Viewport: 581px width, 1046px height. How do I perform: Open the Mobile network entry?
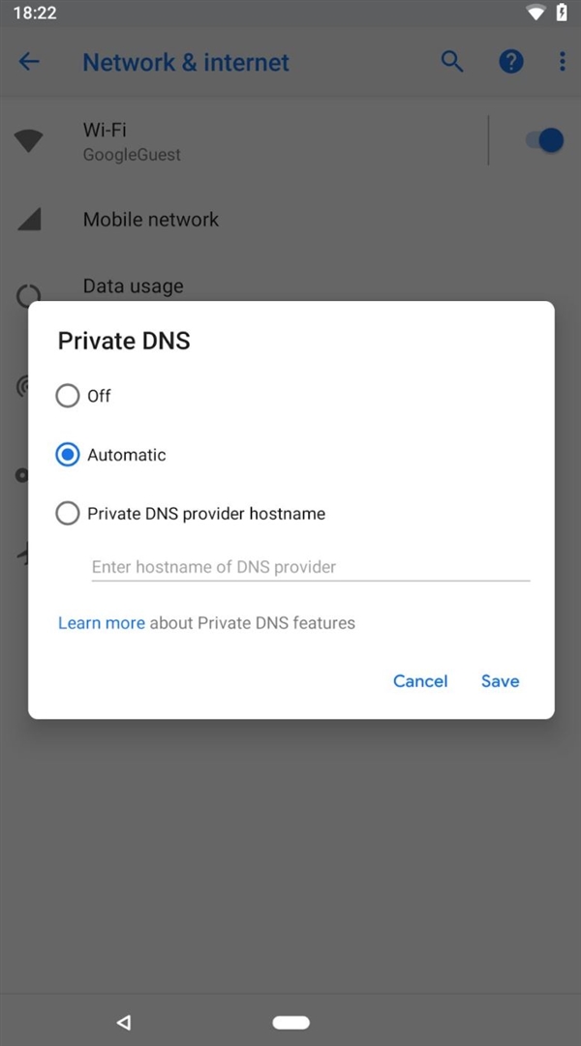[x=151, y=220]
